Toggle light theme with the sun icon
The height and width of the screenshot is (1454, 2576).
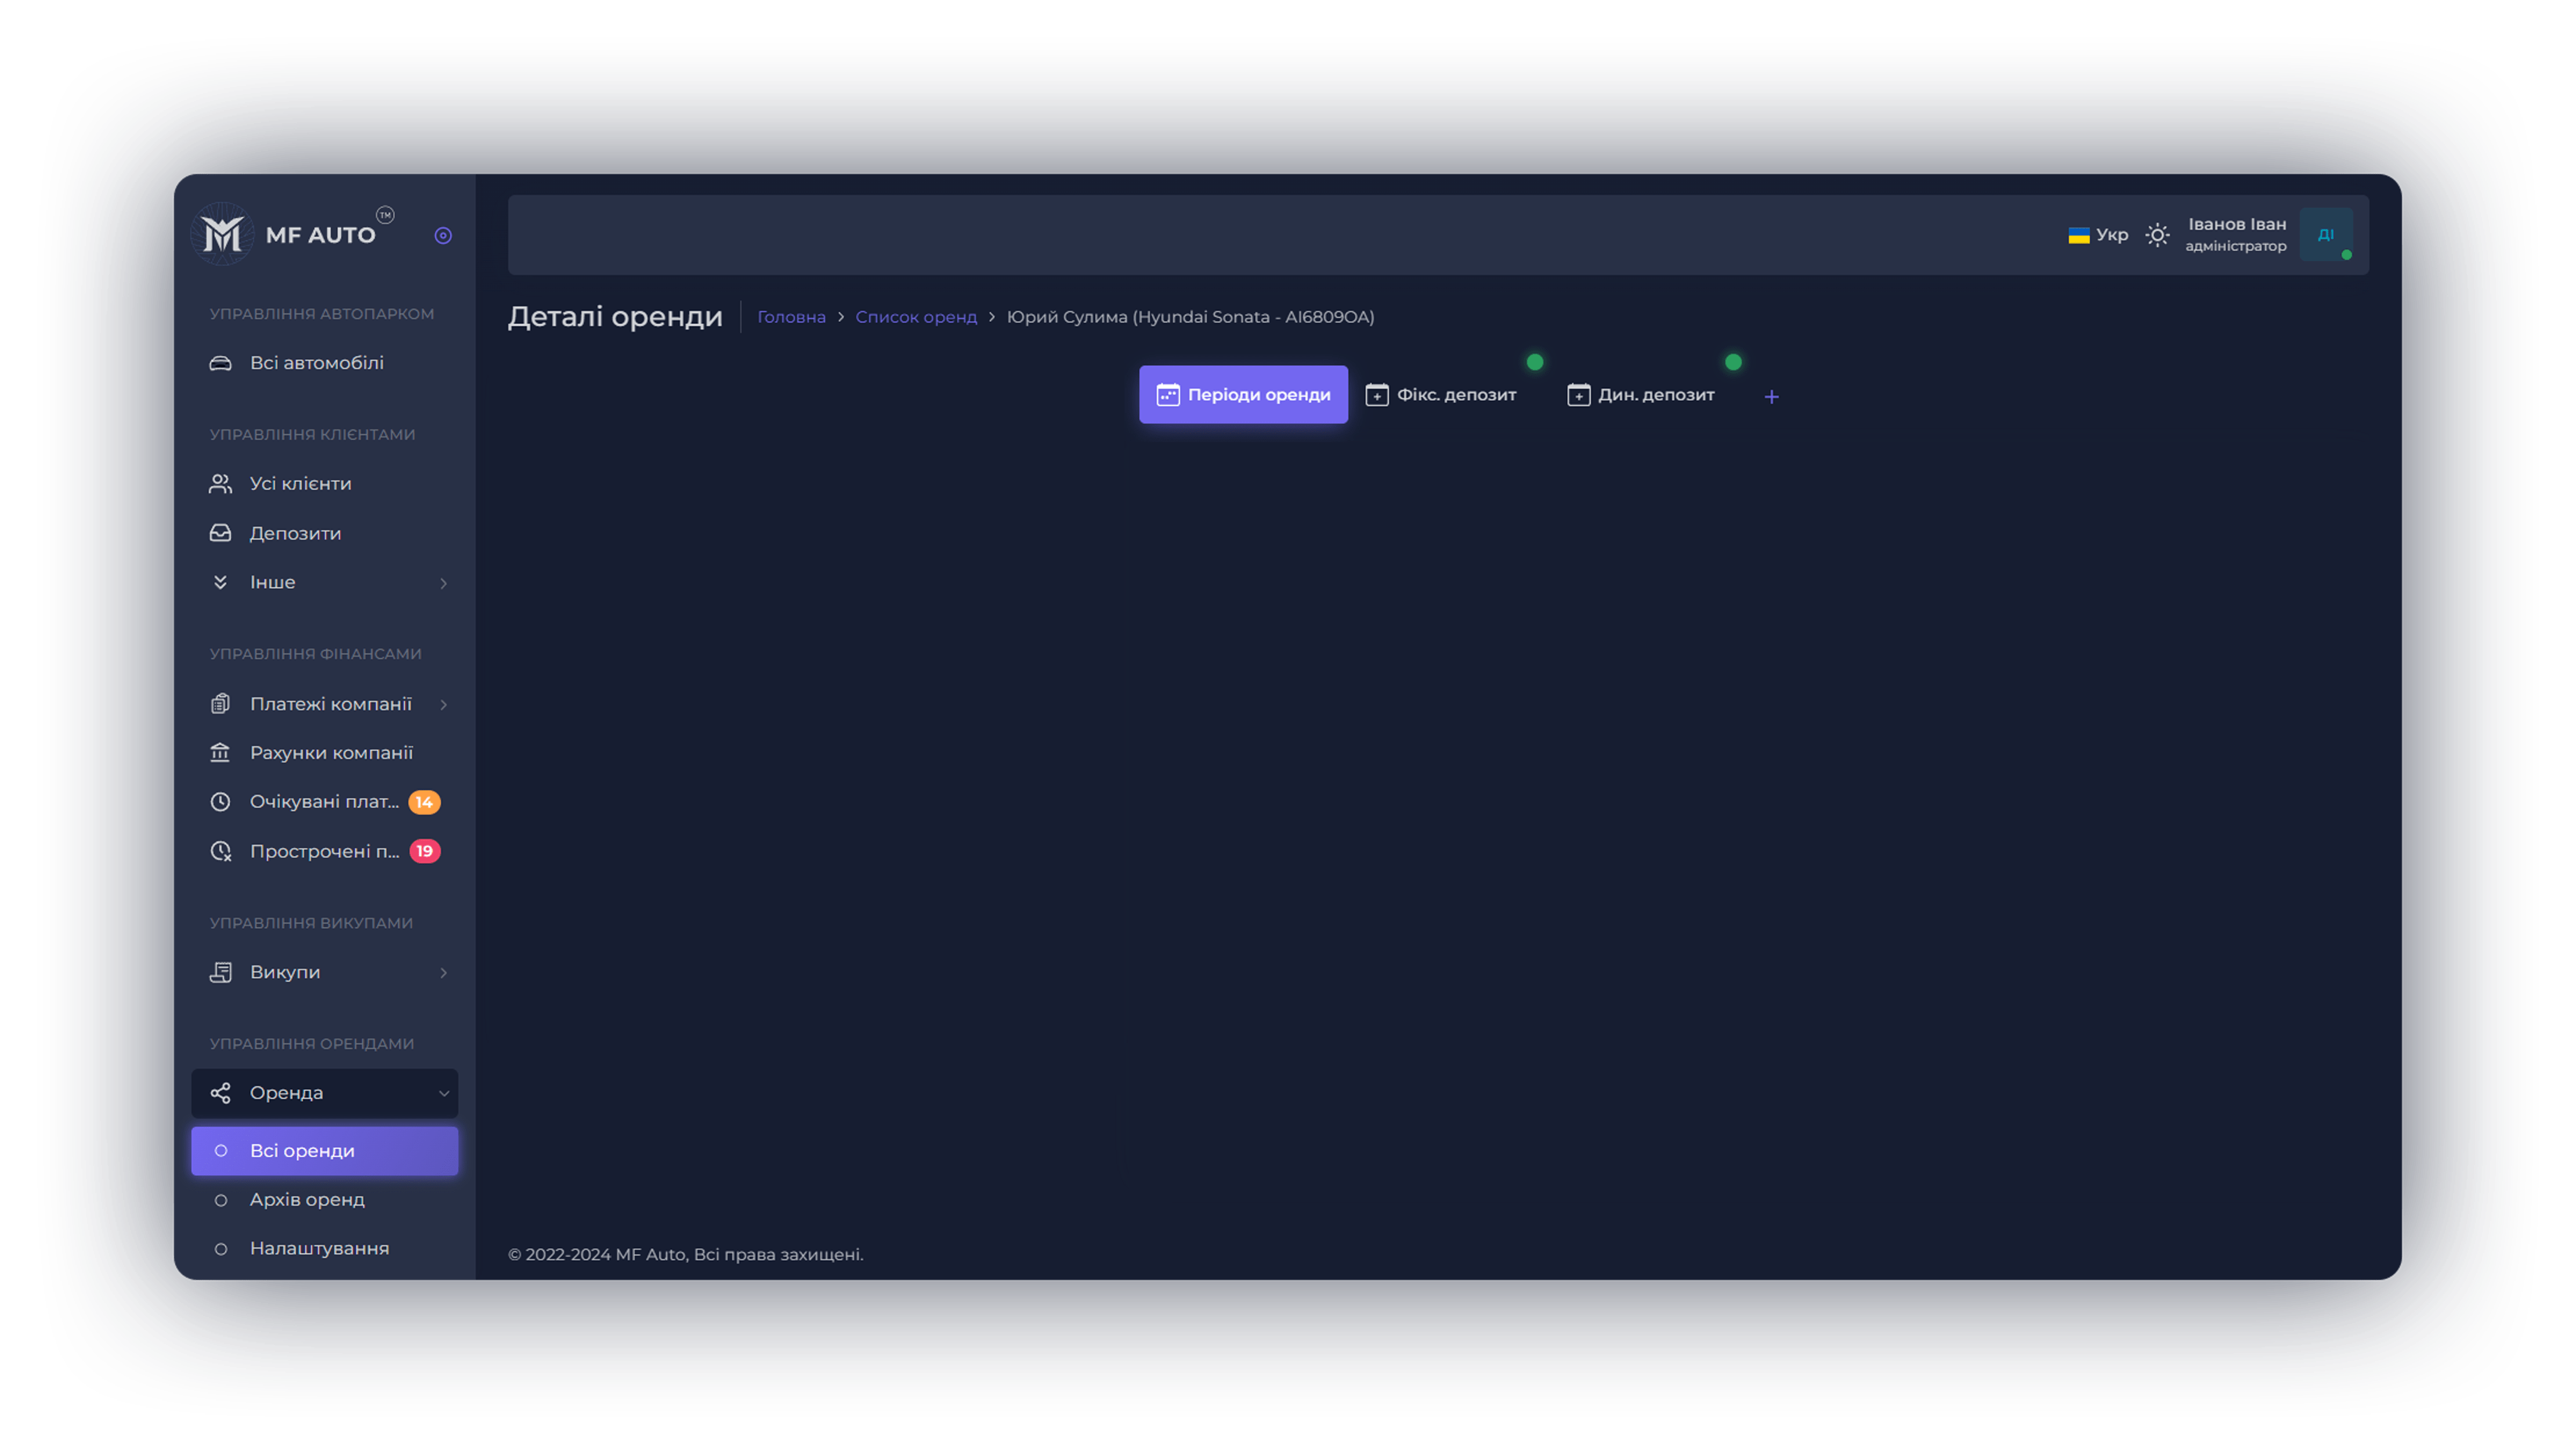[2158, 234]
